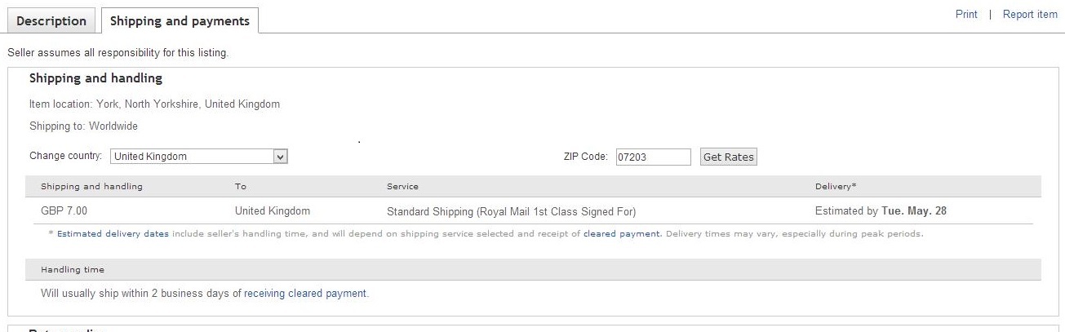Click the Shipping to: Worldwide text

83,126
